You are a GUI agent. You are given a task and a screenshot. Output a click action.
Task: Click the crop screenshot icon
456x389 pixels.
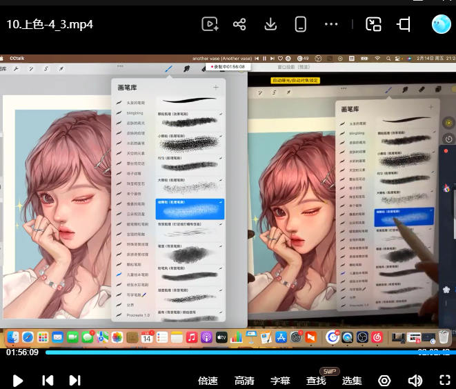(404, 24)
